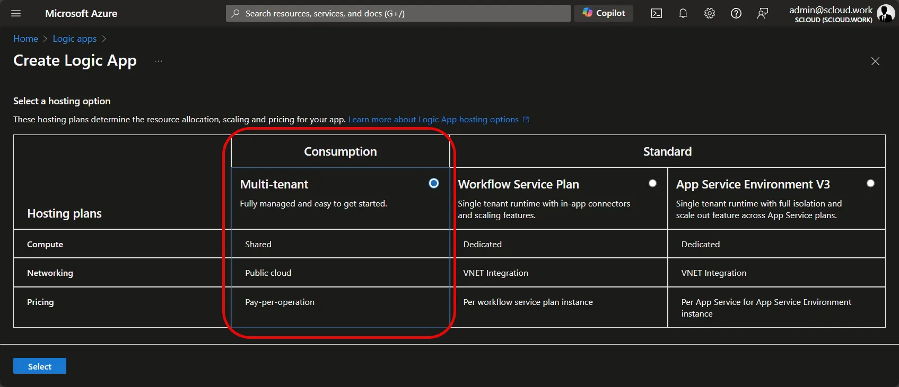Click the 'Pricing' row label

click(40, 302)
